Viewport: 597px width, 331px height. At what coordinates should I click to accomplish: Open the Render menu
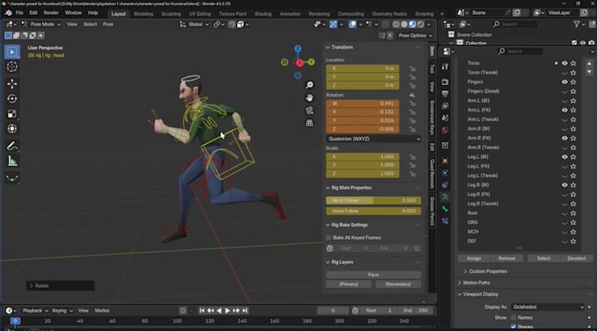pyautogui.click(x=51, y=13)
